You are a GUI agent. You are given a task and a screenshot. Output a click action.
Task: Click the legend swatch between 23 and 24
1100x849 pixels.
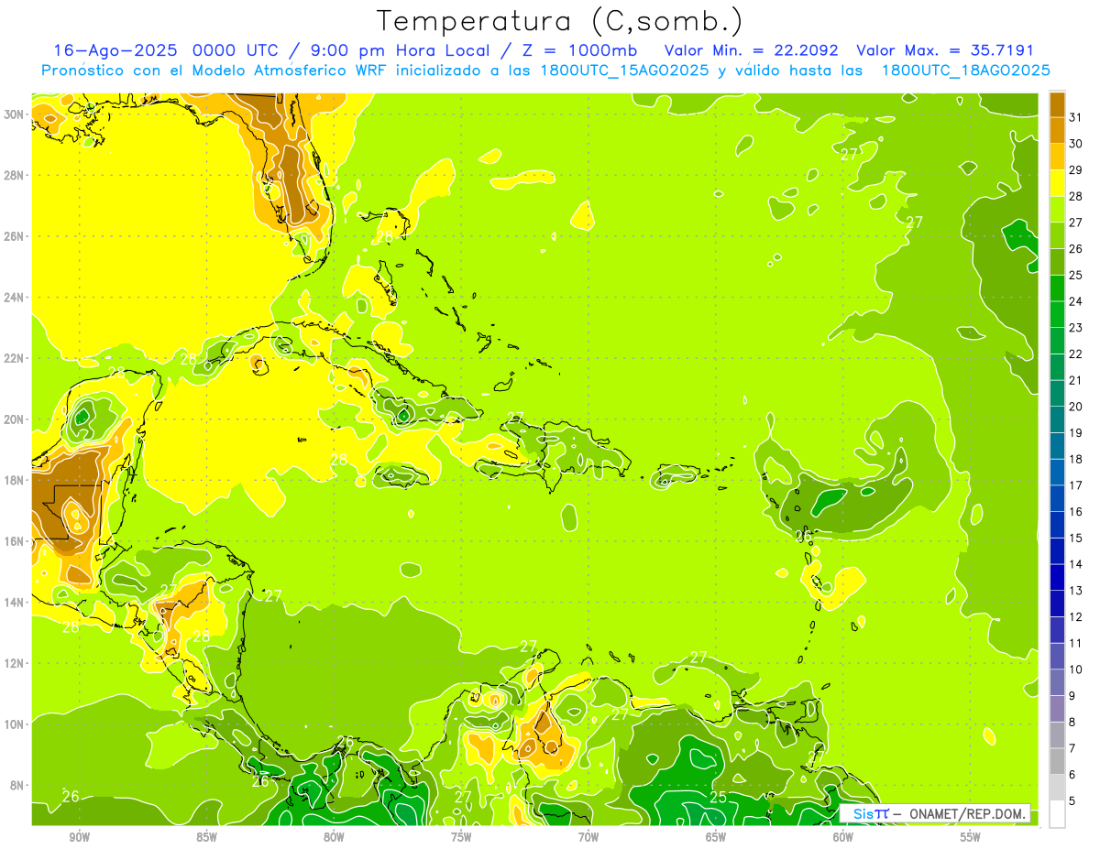pyautogui.click(x=1057, y=314)
